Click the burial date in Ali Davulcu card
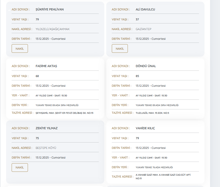The height and width of the screenshot is (187, 220). point(151,39)
